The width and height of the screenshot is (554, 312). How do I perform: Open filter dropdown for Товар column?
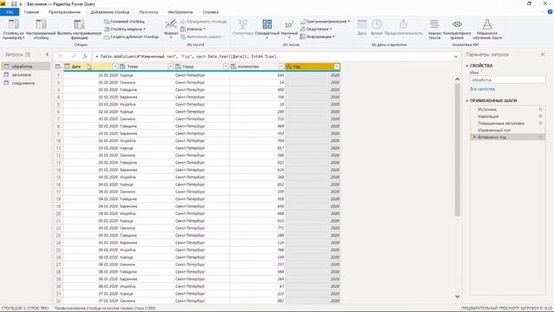click(x=171, y=67)
